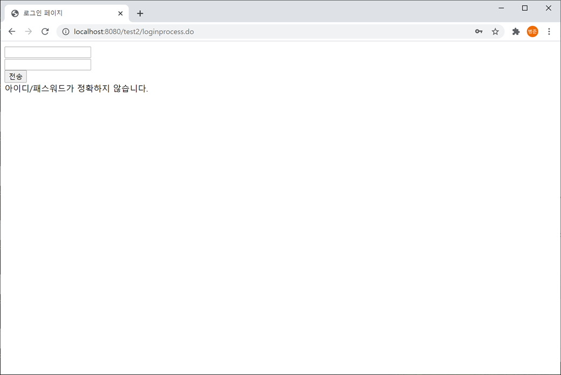Open the Extensions puzzle icon
The height and width of the screenshot is (375, 561).
click(516, 31)
